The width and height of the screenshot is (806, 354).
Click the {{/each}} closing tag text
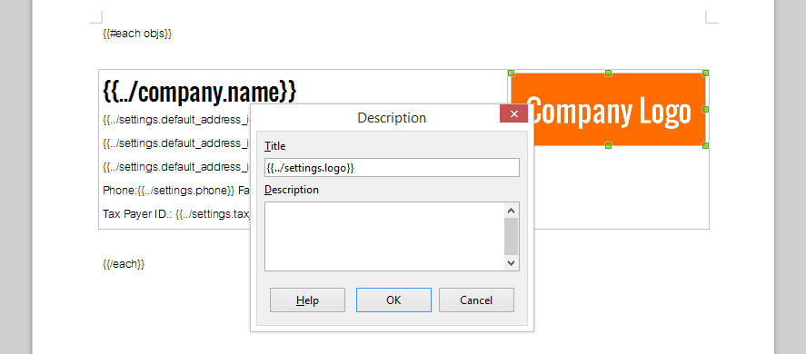click(124, 264)
